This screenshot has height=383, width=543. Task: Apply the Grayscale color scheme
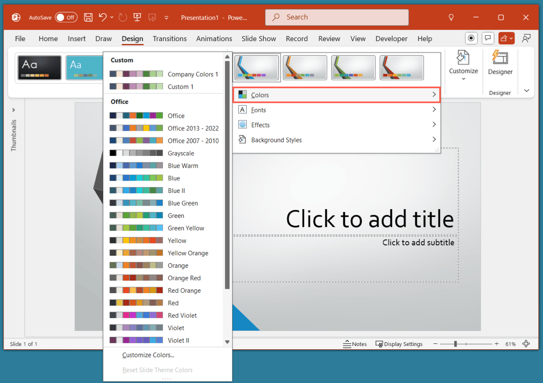coord(164,153)
